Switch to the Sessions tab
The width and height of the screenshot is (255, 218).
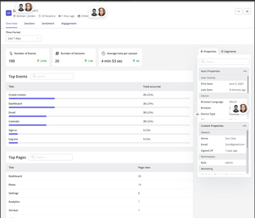click(29, 23)
